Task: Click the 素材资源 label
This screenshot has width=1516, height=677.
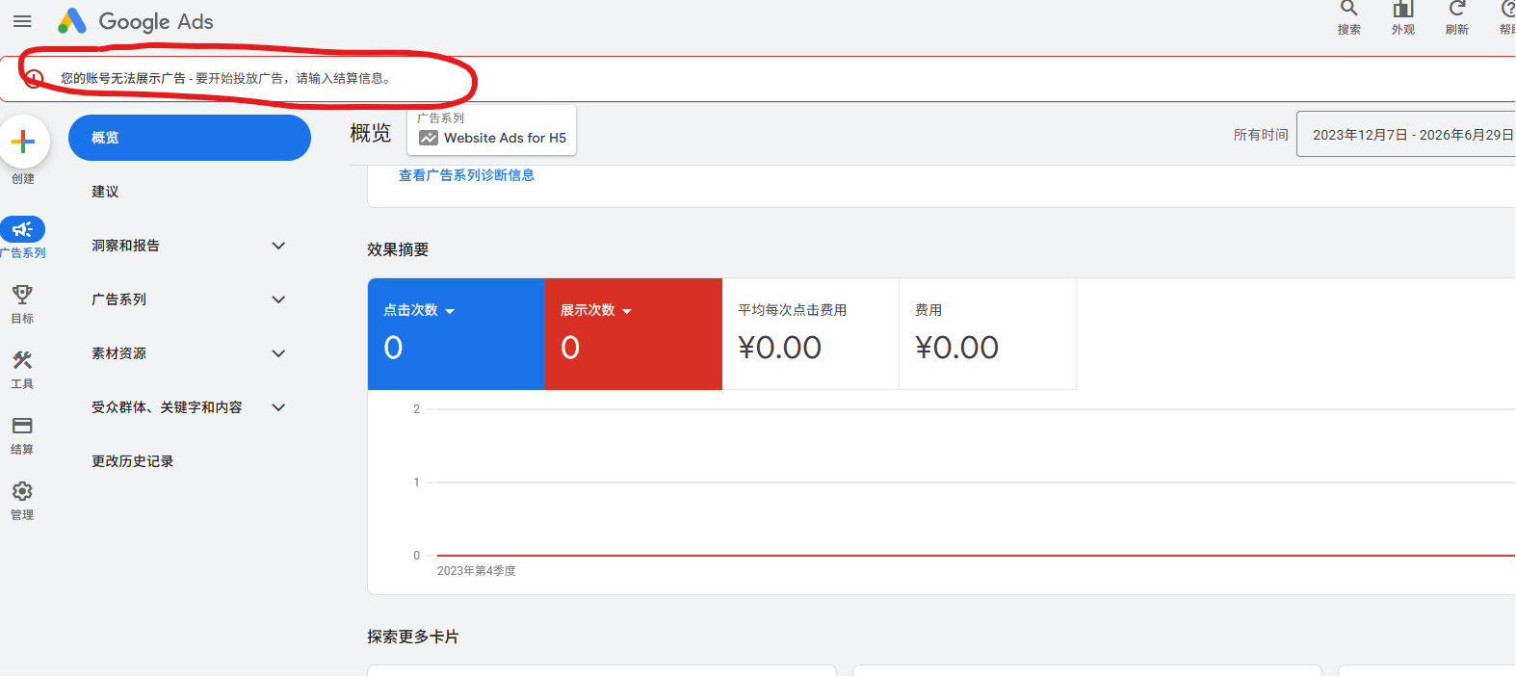Action: click(119, 353)
